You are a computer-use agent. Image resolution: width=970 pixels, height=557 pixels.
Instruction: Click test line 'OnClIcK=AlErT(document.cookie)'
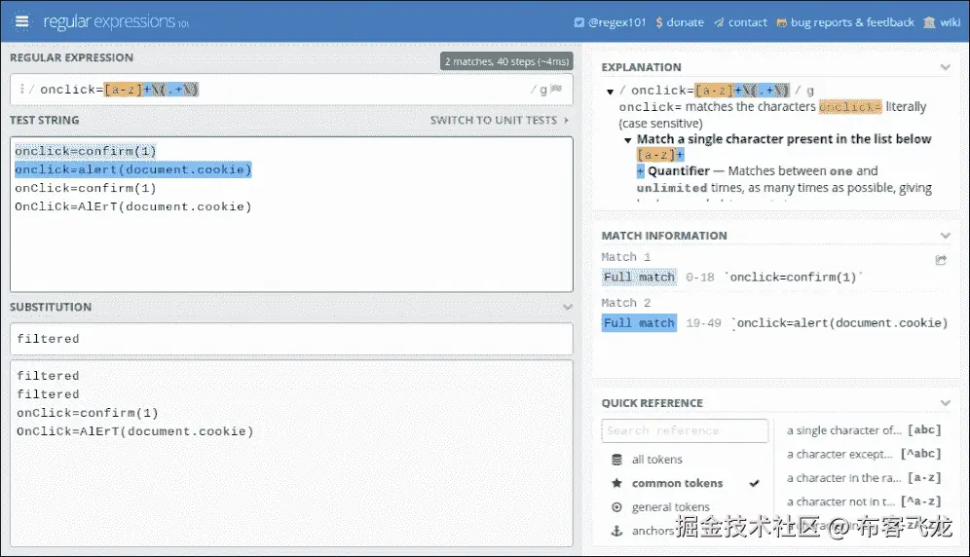(x=133, y=206)
